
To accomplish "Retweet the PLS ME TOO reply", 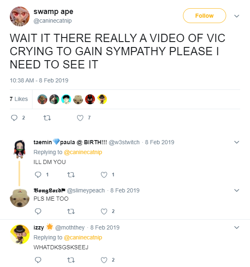I will point(71,211).
